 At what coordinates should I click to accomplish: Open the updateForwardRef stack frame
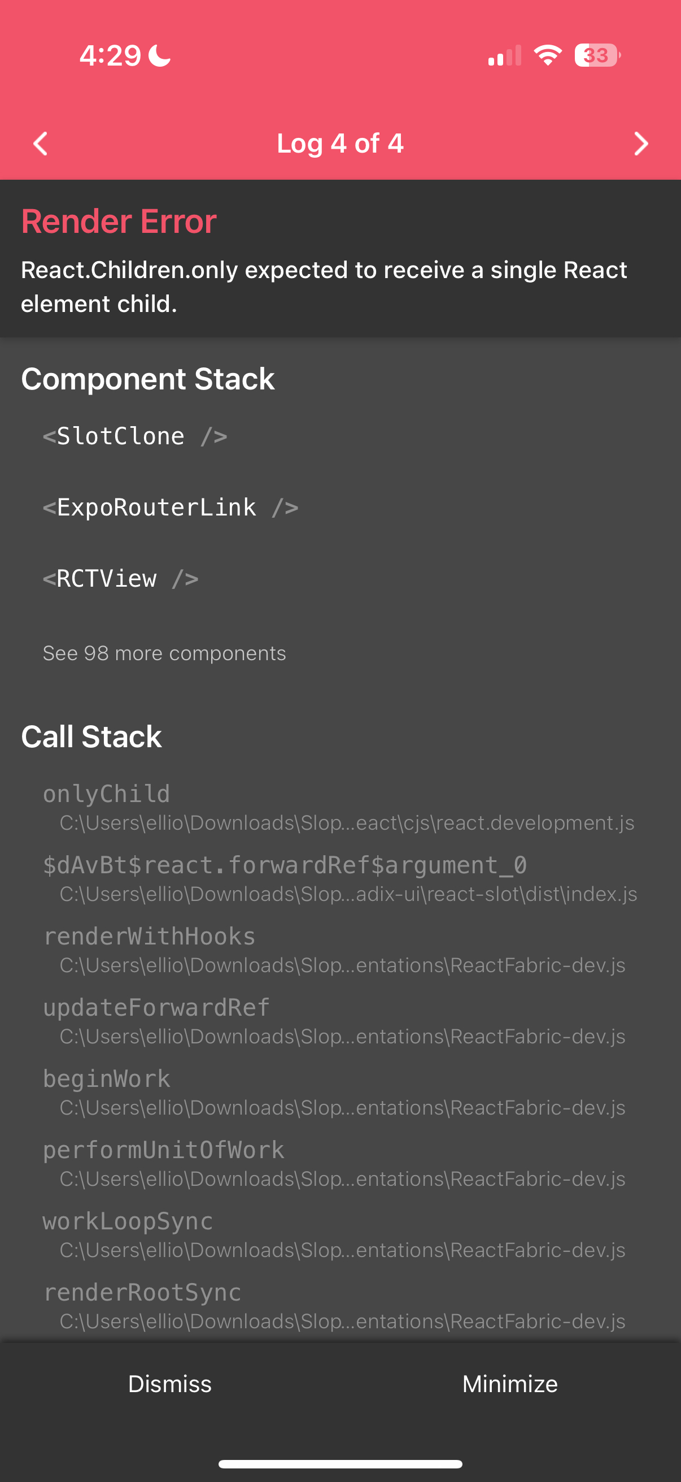(156, 1007)
